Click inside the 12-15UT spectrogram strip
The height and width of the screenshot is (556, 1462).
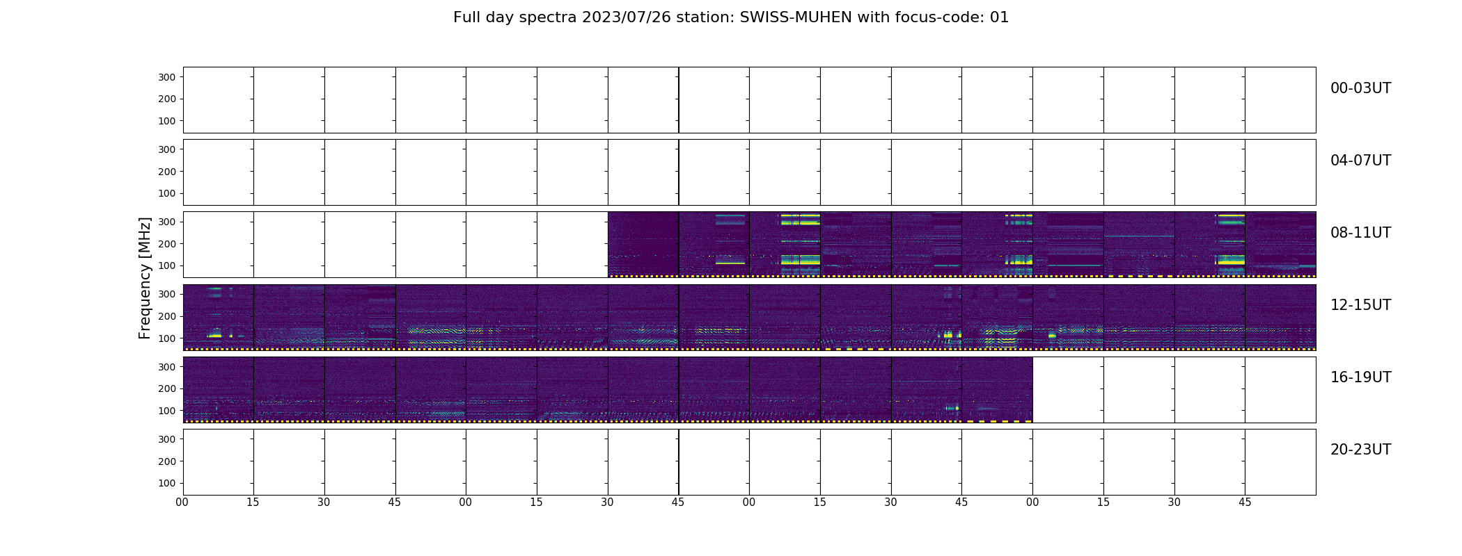749,317
